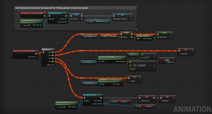Select the top Cast To RamaChar node header
Viewport: 212px width, 114px height.
[58, 13]
